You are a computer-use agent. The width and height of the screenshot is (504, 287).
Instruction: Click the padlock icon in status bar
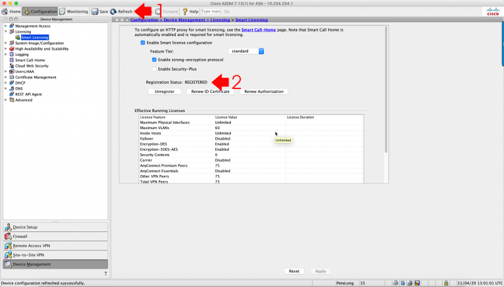[x=446, y=283]
